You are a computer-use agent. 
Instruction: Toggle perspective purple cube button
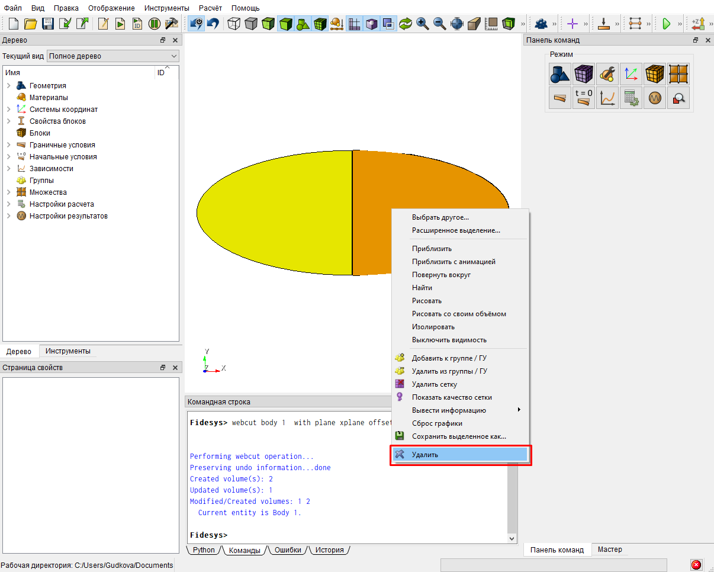click(x=371, y=24)
